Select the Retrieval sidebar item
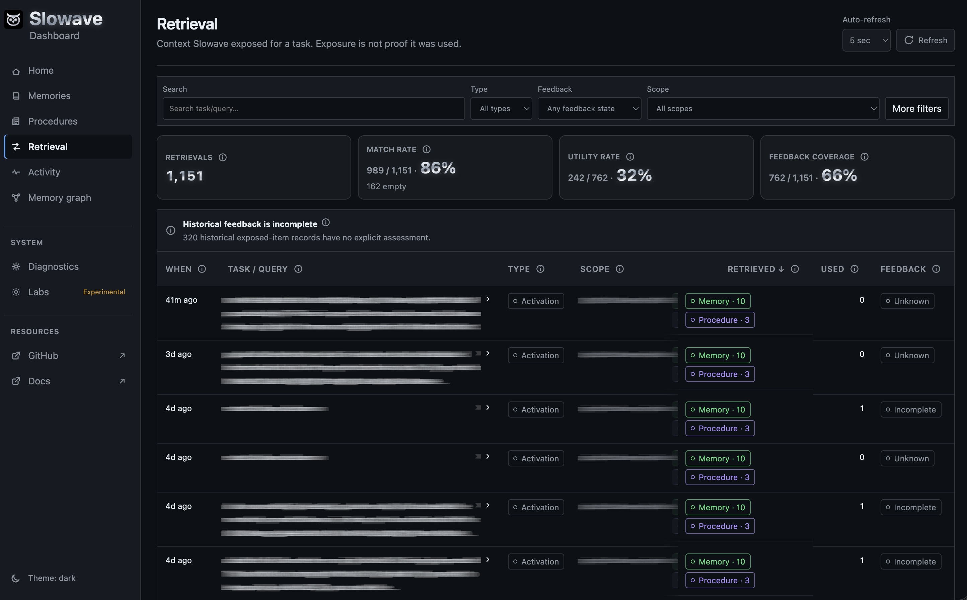 (68, 146)
